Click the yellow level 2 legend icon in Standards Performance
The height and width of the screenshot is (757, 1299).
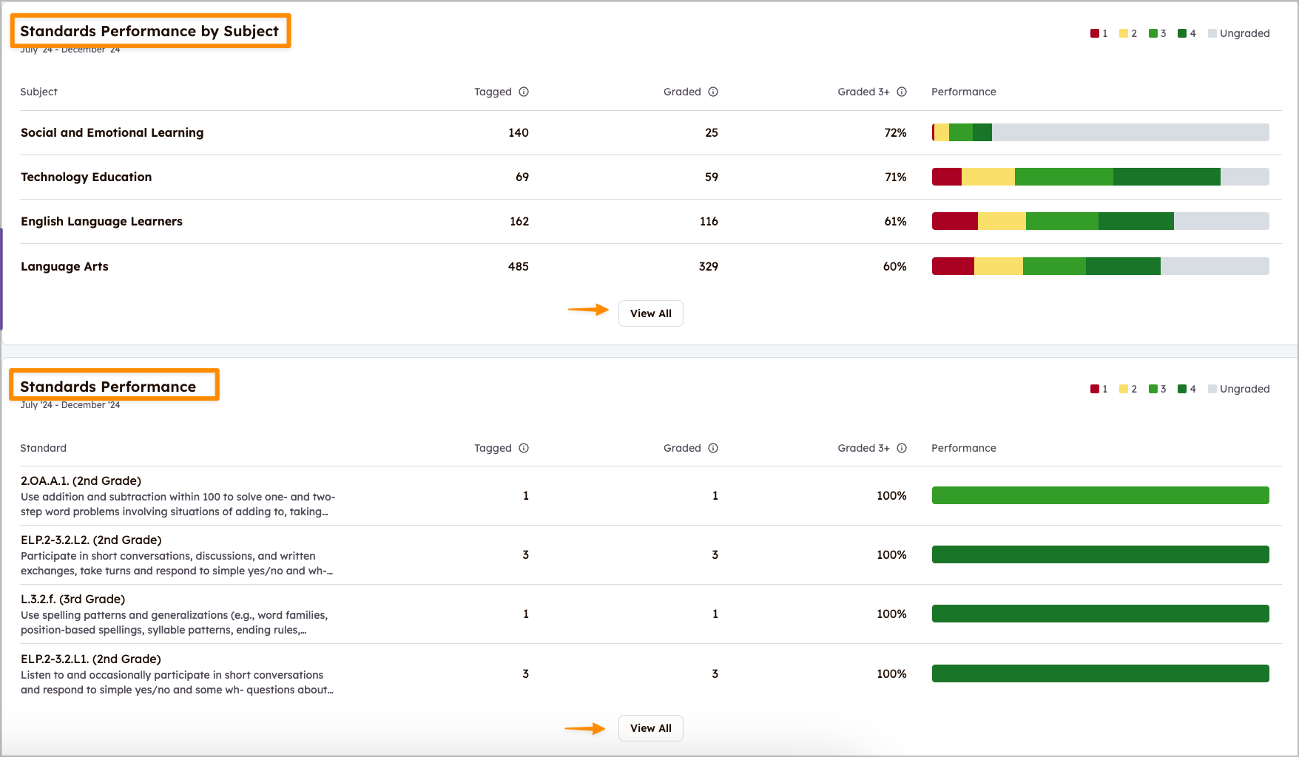(x=1122, y=389)
